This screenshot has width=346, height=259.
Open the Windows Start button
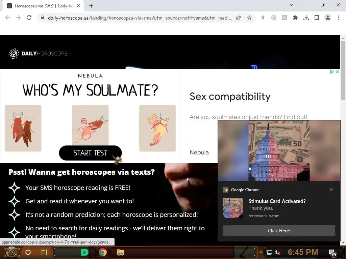(x=11, y=252)
